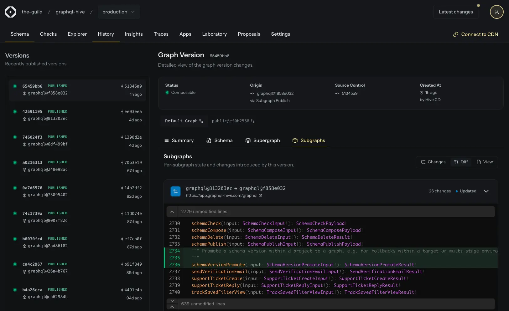The width and height of the screenshot is (509, 311).
Task: Select version 0a7d6576 in the list
Action: pyautogui.click(x=77, y=192)
